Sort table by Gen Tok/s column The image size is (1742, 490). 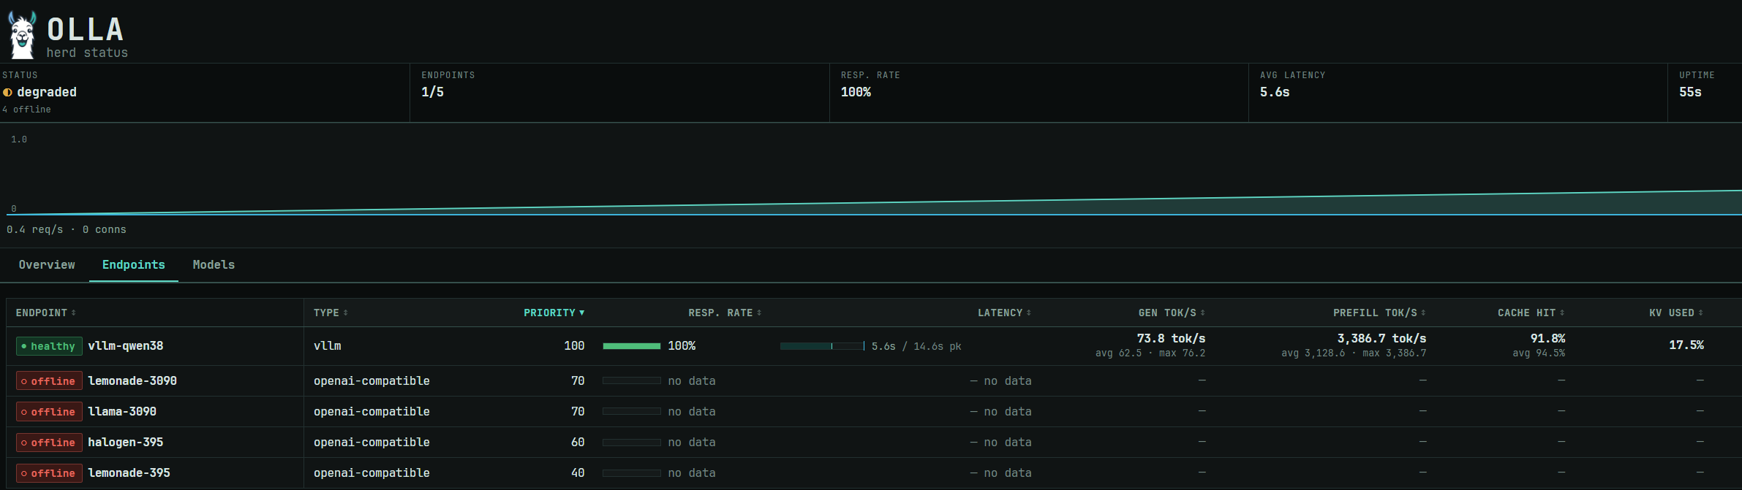point(1172,313)
